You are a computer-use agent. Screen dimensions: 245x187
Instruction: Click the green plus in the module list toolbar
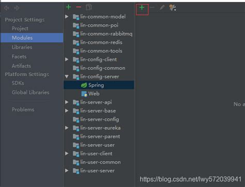coord(69,7)
